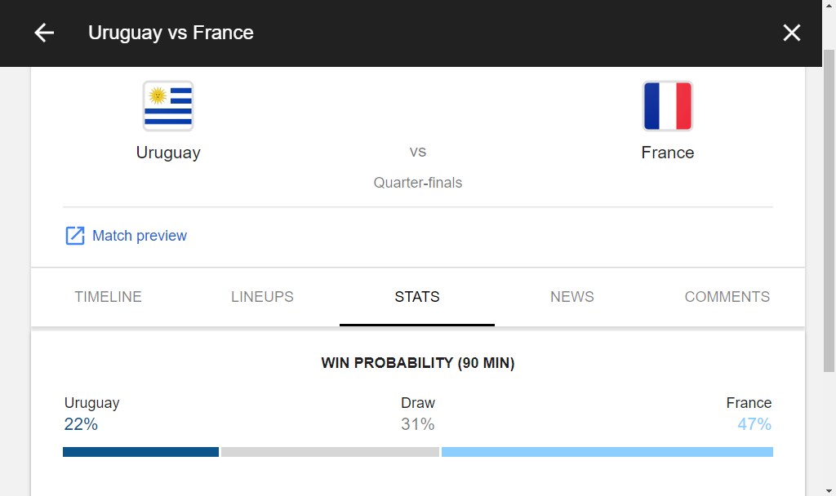The width and height of the screenshot is (836, 496).
Task: Open the Lineups tab
Action: 262,297
